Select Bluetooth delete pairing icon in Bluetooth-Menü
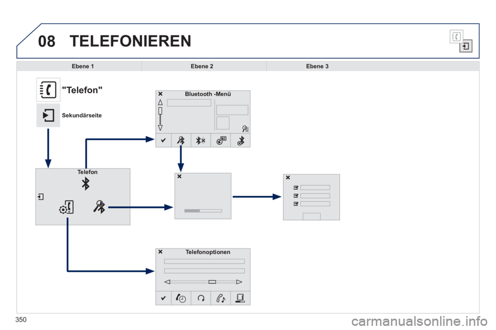The height and width of the screenshot is (330, 496). coord(241,141)
